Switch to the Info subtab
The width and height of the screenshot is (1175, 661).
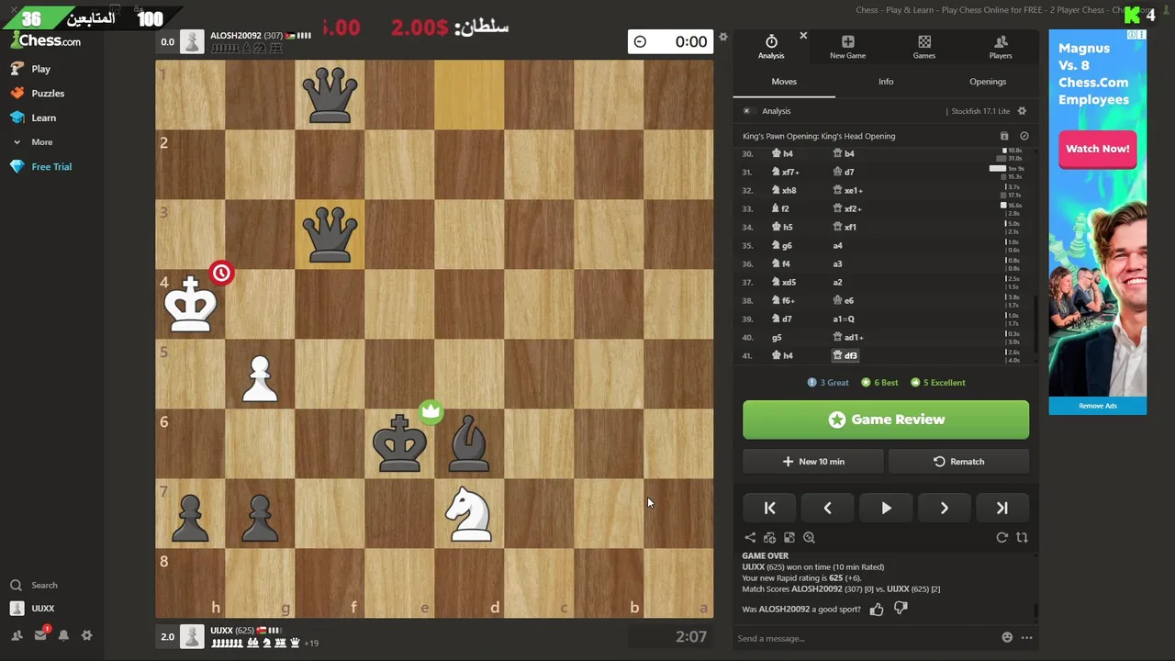(886, 82)
